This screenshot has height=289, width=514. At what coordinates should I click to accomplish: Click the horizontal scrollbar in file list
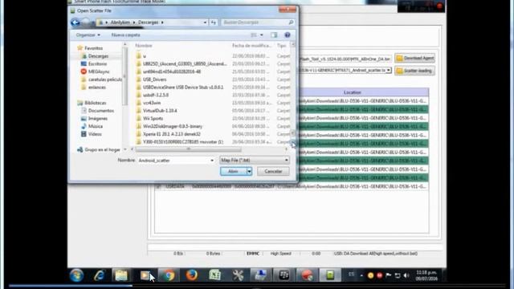(189, 149)
